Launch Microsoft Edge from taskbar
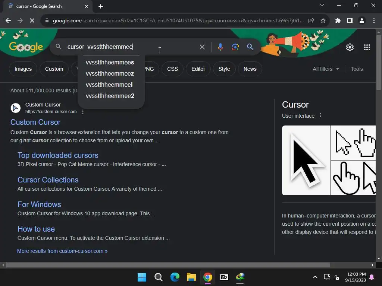 point(175,277)
